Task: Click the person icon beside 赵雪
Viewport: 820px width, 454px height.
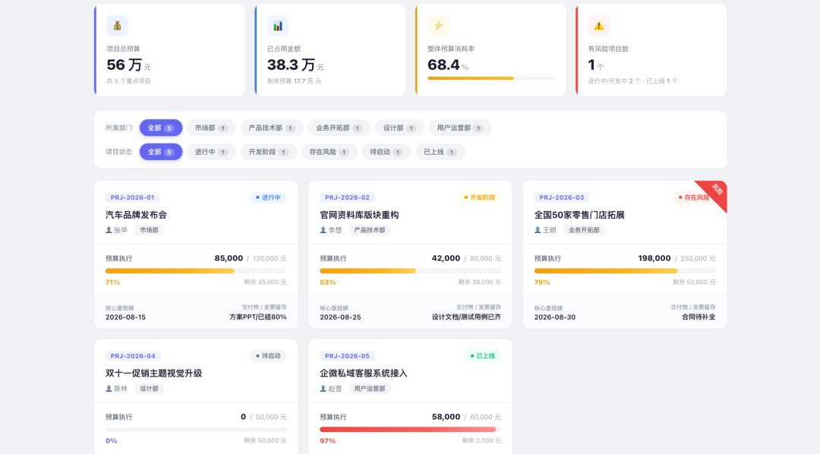Action: (323, 389)
